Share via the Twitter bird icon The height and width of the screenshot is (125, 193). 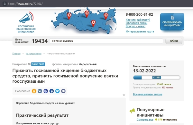pos(58,91)
